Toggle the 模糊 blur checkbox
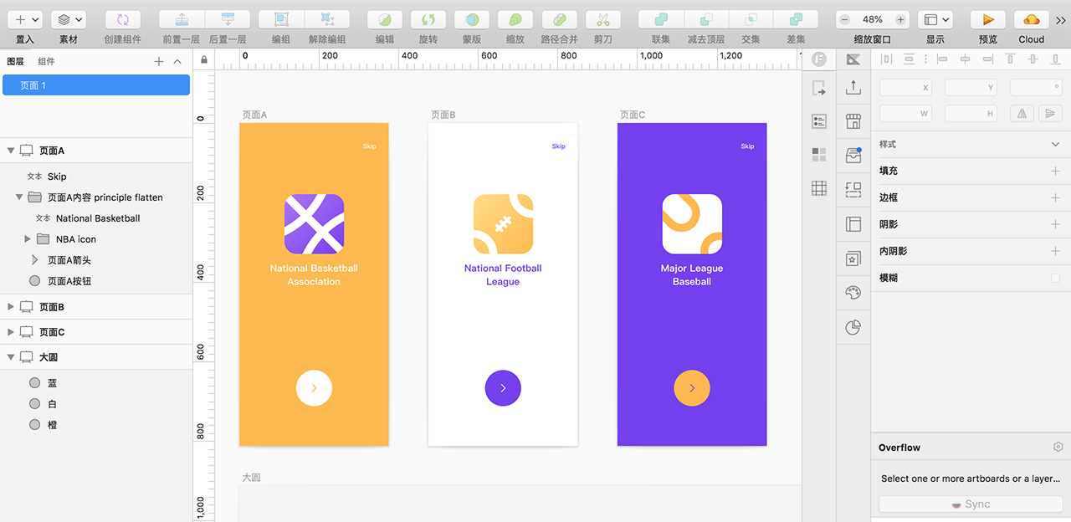Image resolution: width=1071 pixels, height=522 pixels. pyautogui.click(x=1055, y=278)
